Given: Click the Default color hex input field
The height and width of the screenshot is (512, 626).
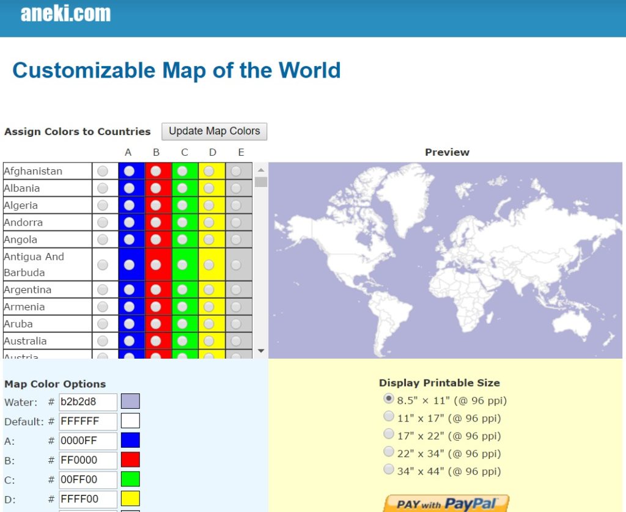Looking at the screenshot, I should [87, 422].
